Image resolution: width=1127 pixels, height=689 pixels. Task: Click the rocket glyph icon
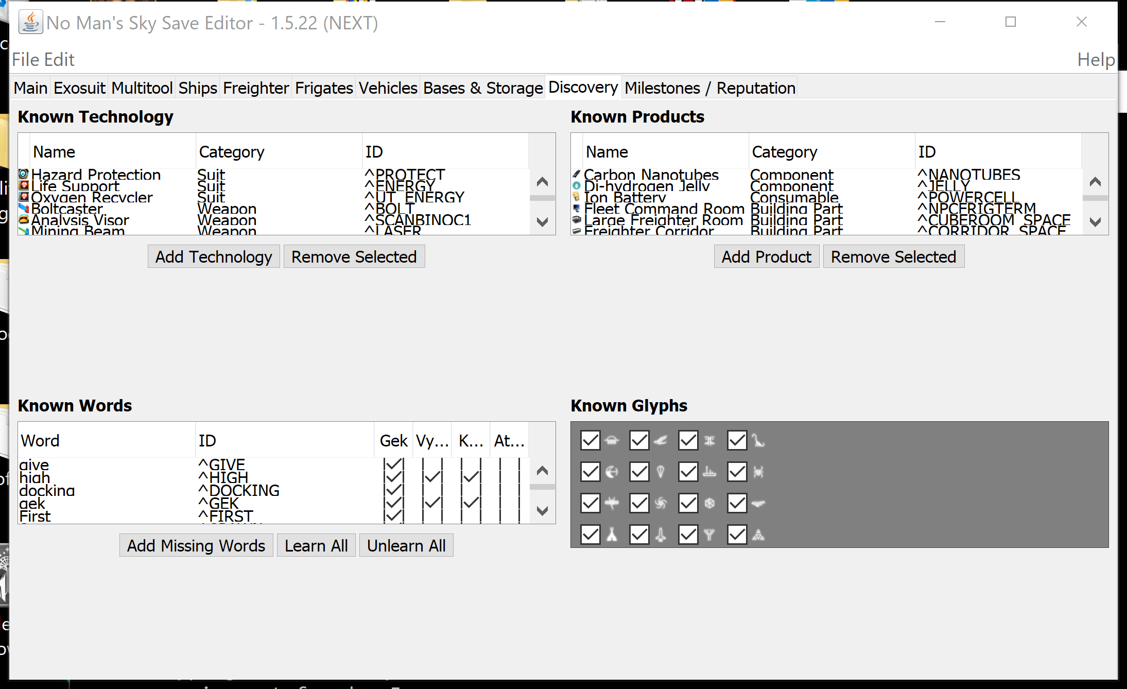tap(661, 535)
